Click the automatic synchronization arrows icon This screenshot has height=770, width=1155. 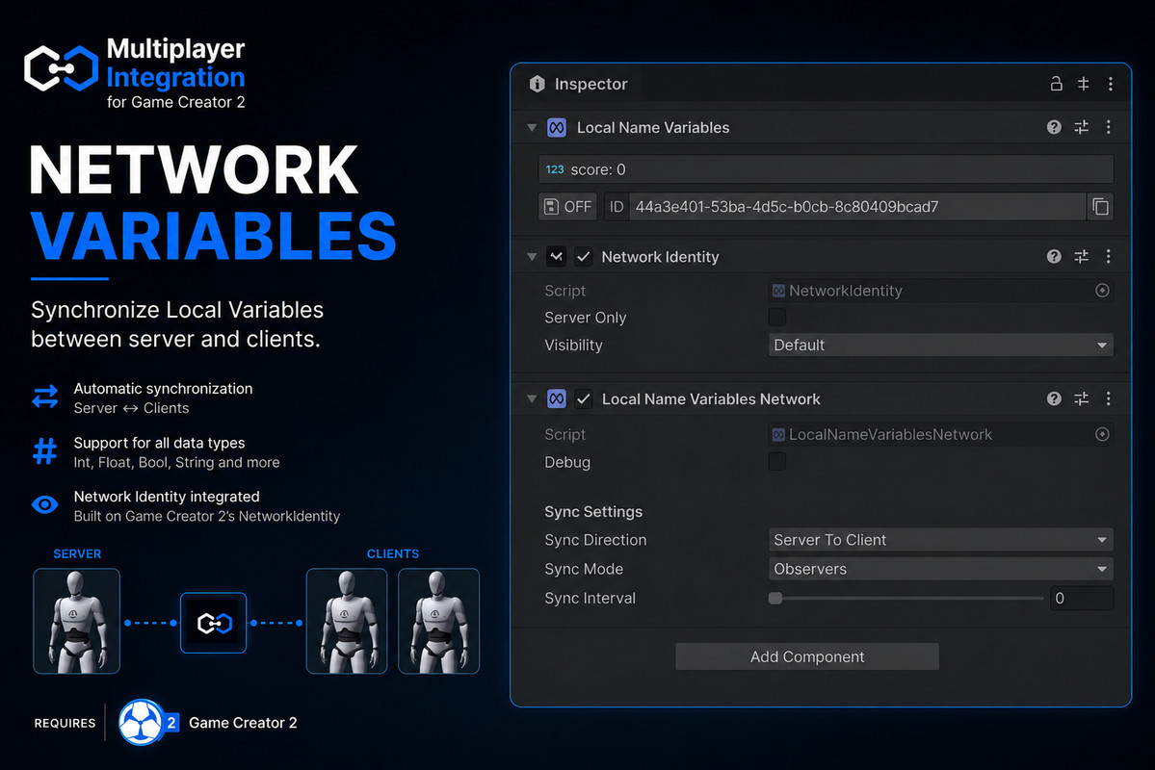pyautogui.click(x=45, y=397)
